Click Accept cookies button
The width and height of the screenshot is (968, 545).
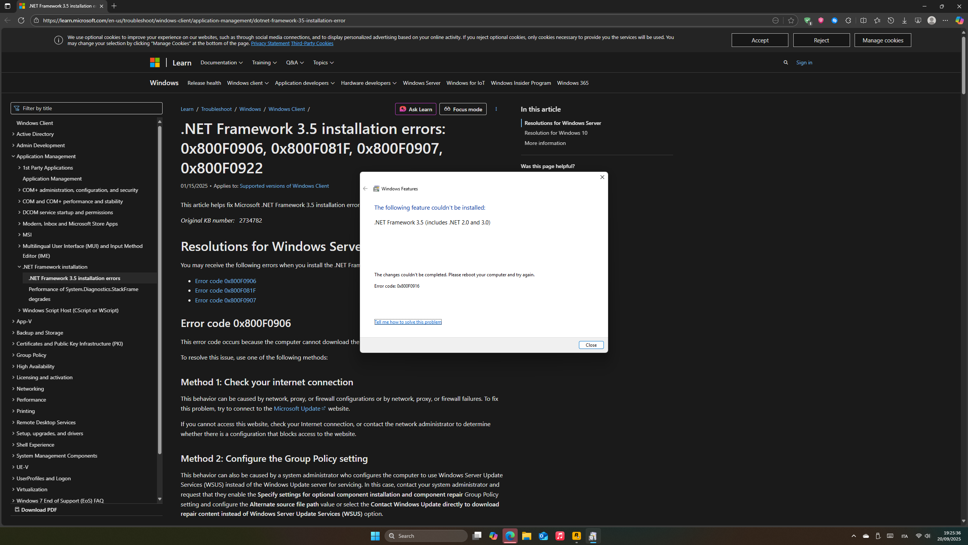click(x=760, y=40)
